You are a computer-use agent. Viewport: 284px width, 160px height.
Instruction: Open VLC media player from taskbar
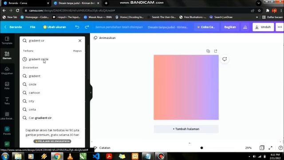70,156
